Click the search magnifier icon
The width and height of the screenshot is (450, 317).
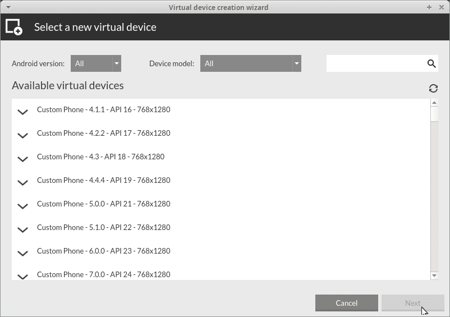431,63
